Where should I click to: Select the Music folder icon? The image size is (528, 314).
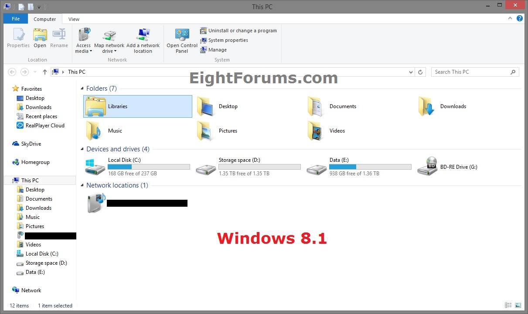(x=94, y=131)
